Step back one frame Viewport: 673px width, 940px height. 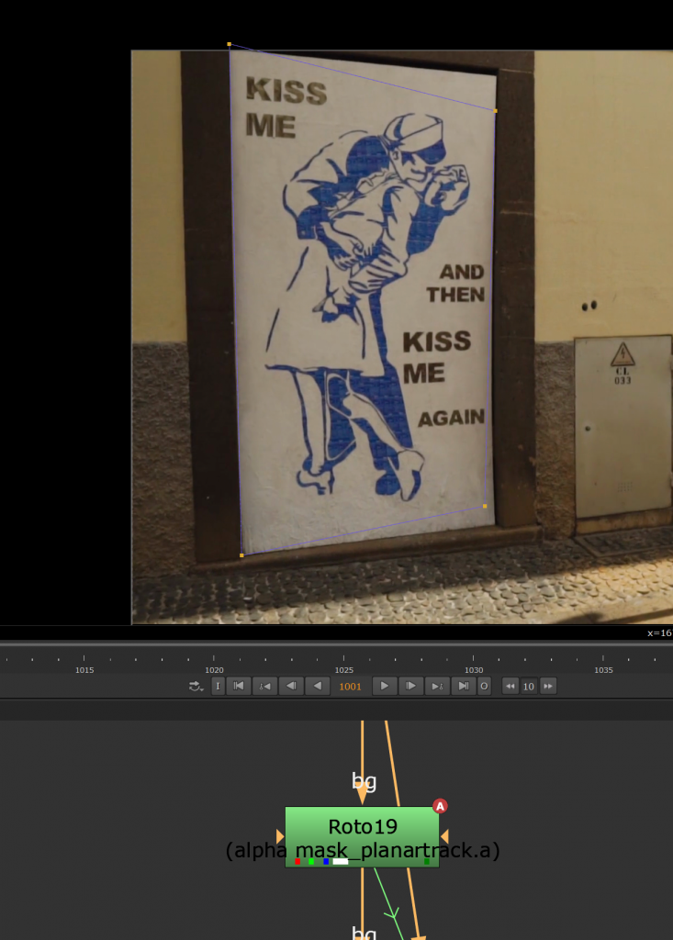[x=291, y=686]
